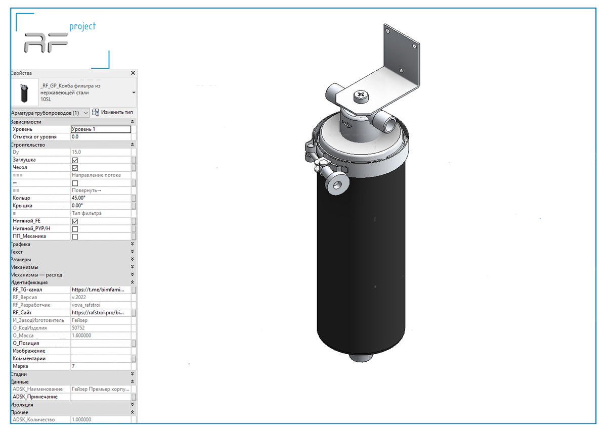Collapse the Прочее section
The height and width of the screenshot is (431, 607).
(x=133, y=412)
